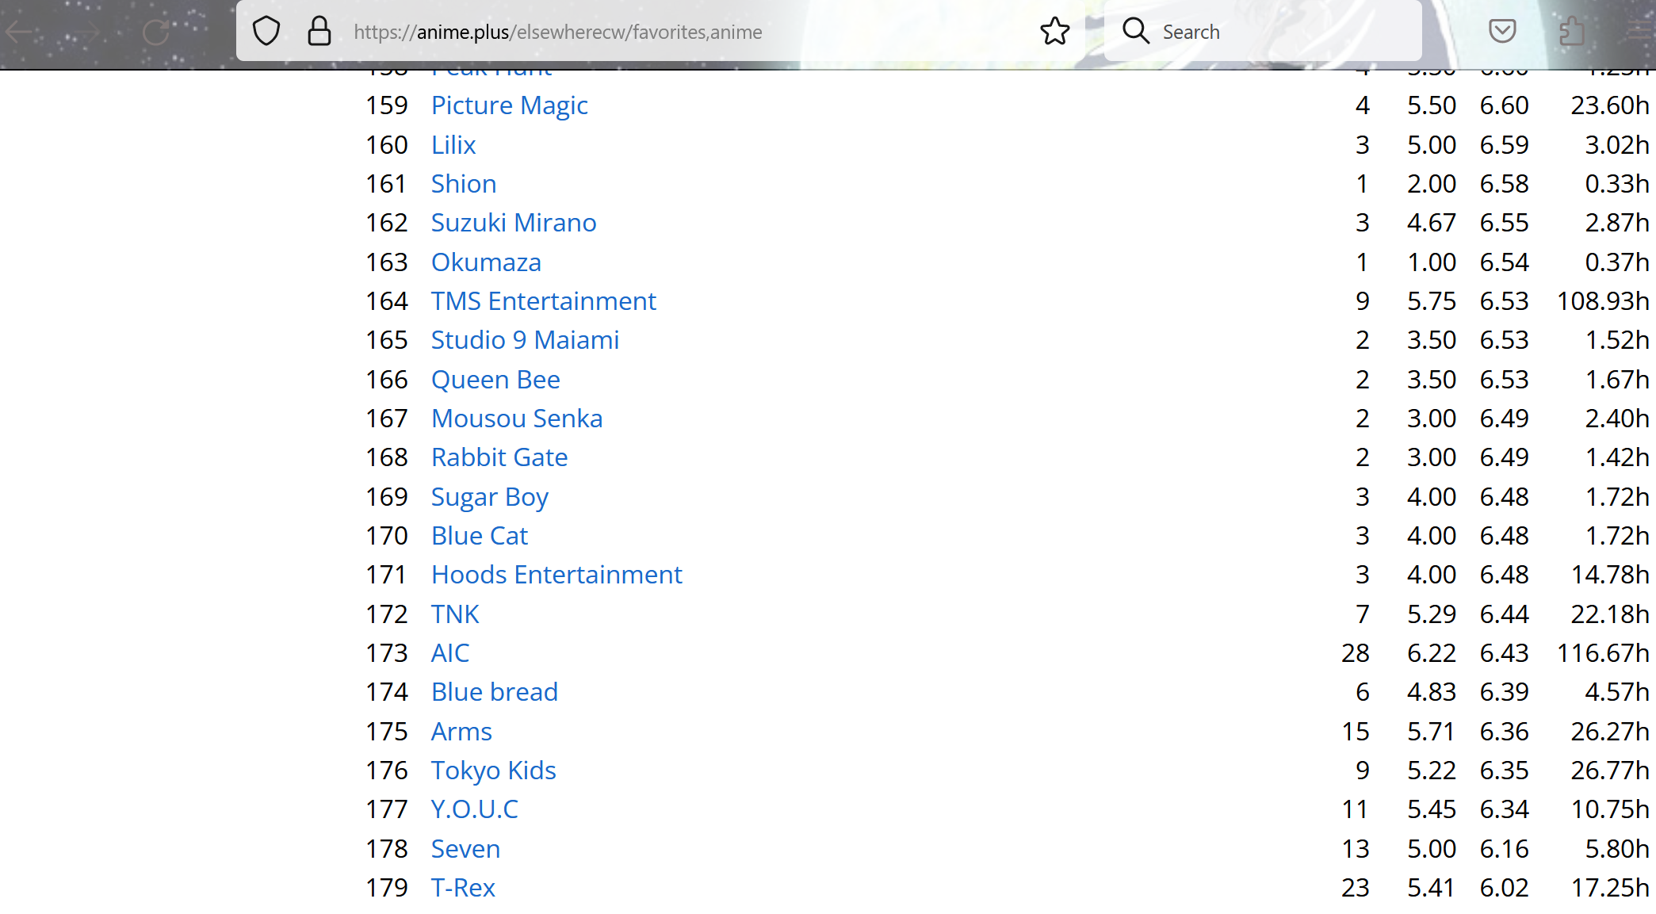Click count 23 in the T-Rex row
The image size is (1656, 914).
point(1356,888)
